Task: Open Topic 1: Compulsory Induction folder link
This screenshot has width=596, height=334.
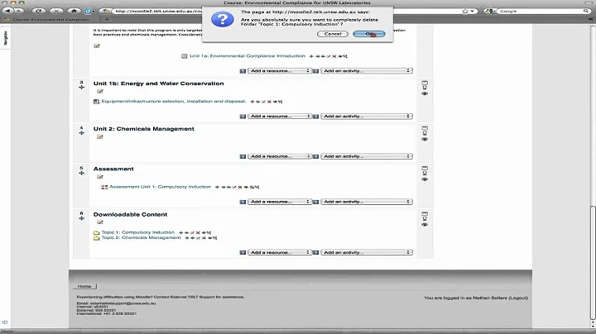Action: pos(137,232)
